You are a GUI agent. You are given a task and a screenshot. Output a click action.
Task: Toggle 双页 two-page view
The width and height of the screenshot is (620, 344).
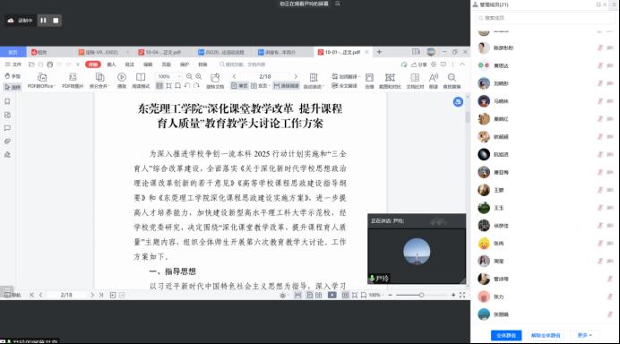coord(260,85)
